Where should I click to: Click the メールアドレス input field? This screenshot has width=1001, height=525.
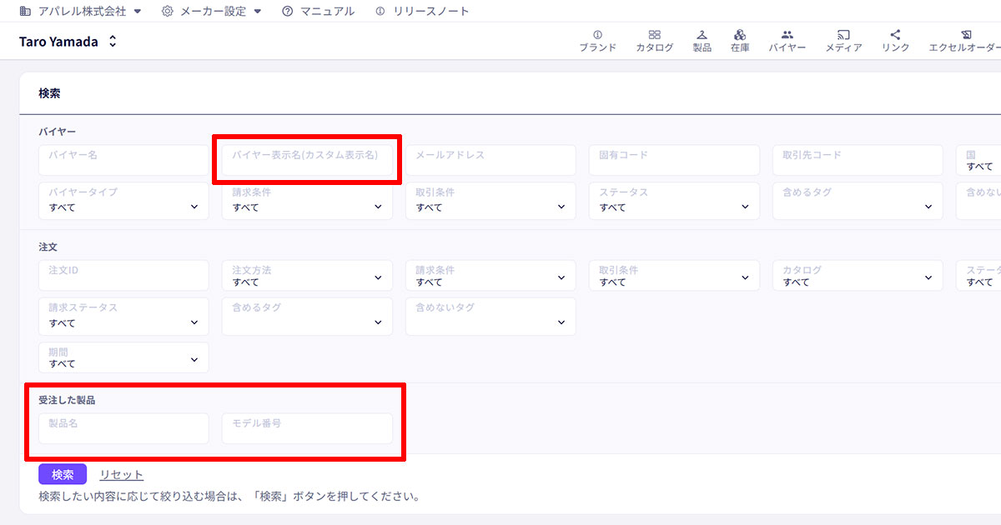click(x=490, y=160)
